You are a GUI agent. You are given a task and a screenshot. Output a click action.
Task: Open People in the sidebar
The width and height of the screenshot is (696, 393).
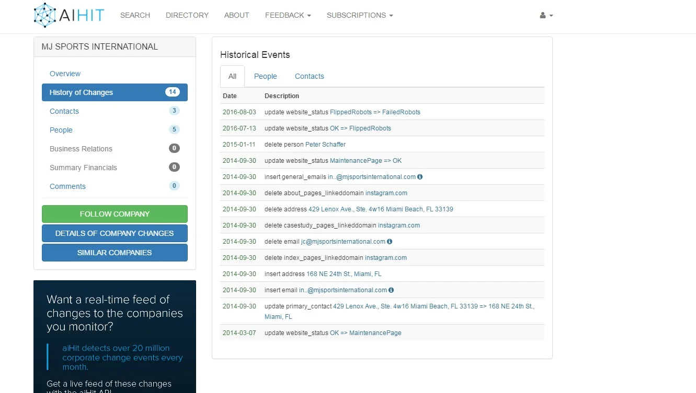[x=61, y=130]
